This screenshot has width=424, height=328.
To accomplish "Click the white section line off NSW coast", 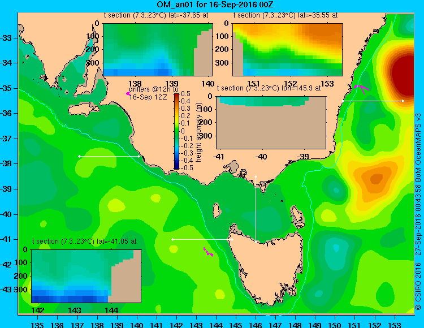I will point(373,101).
